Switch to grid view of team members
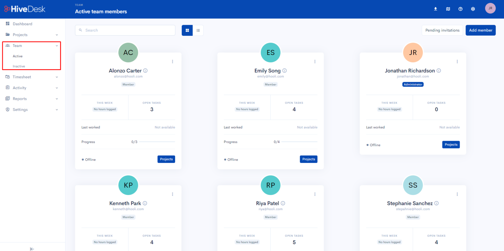The image size is (504, 251). (187, 30)
